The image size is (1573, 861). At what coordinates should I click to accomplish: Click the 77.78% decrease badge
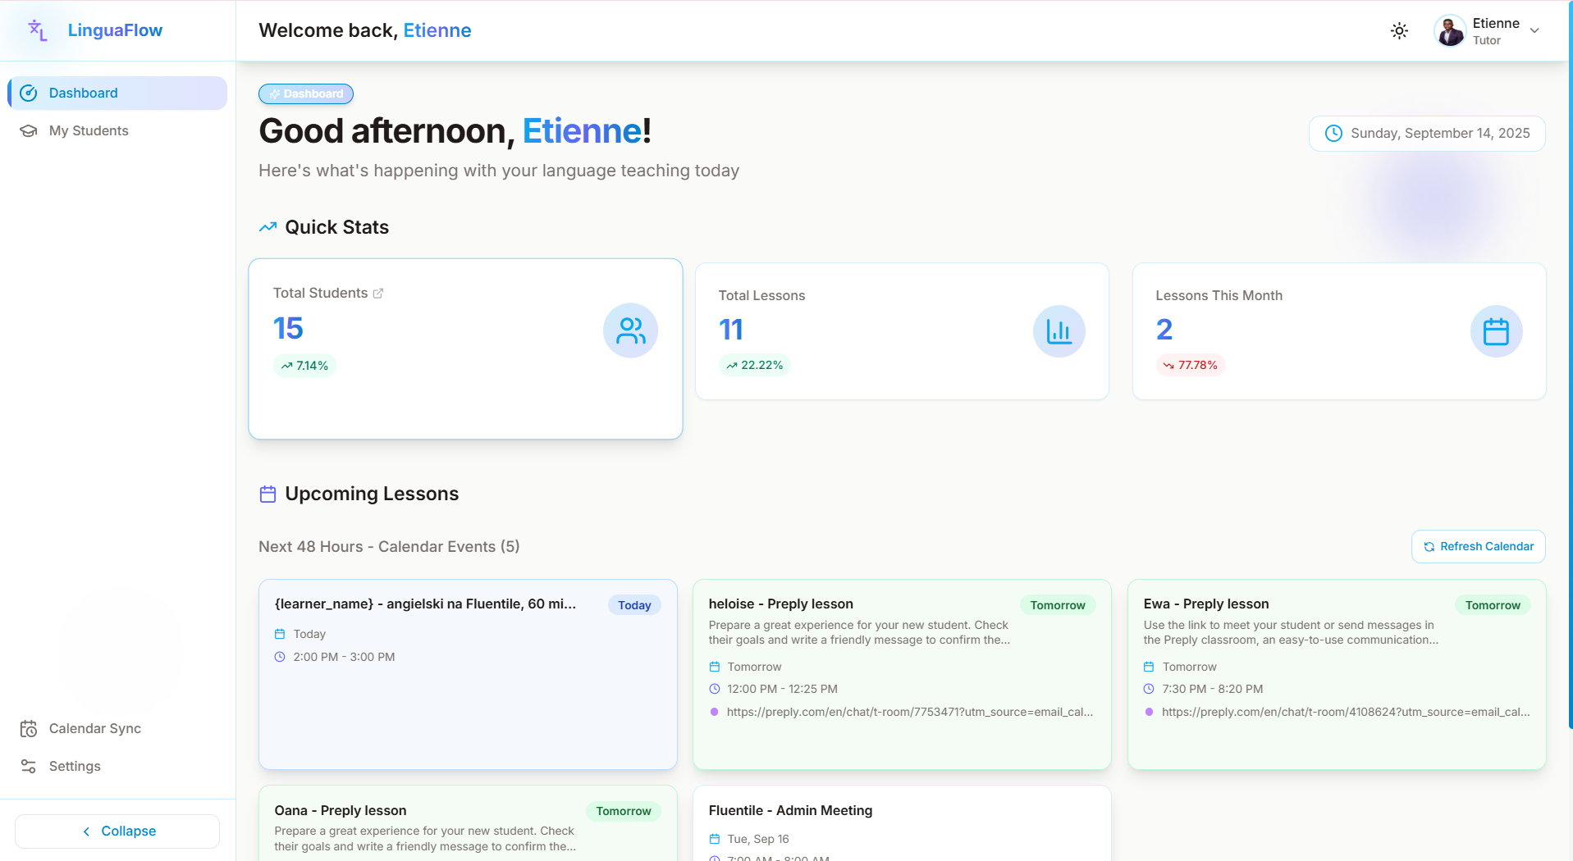[x=1191, y=365]
